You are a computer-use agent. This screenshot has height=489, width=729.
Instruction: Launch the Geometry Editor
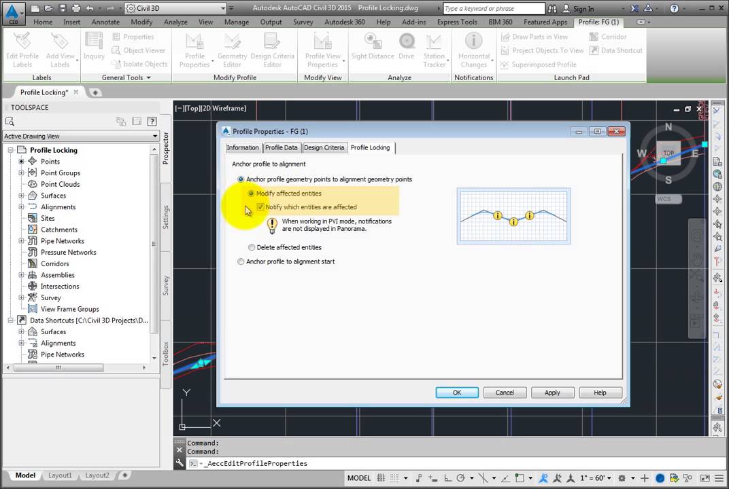point(232,50)
